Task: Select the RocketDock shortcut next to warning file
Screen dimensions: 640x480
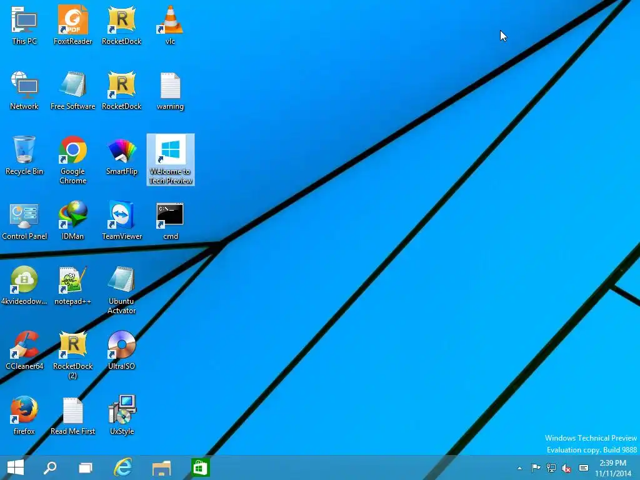Action: pos(122,90)
